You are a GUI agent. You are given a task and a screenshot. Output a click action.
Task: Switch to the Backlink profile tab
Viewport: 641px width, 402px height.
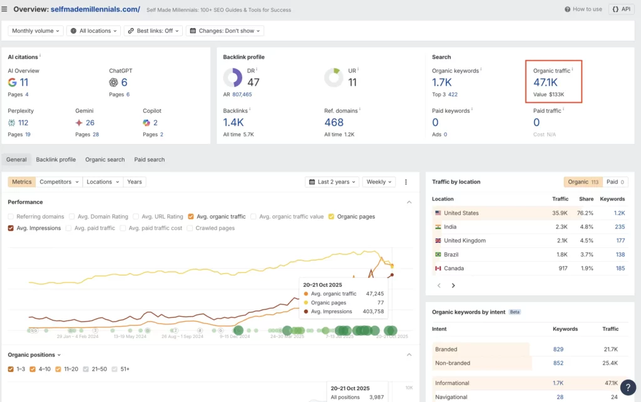click(x=56, y=159)
